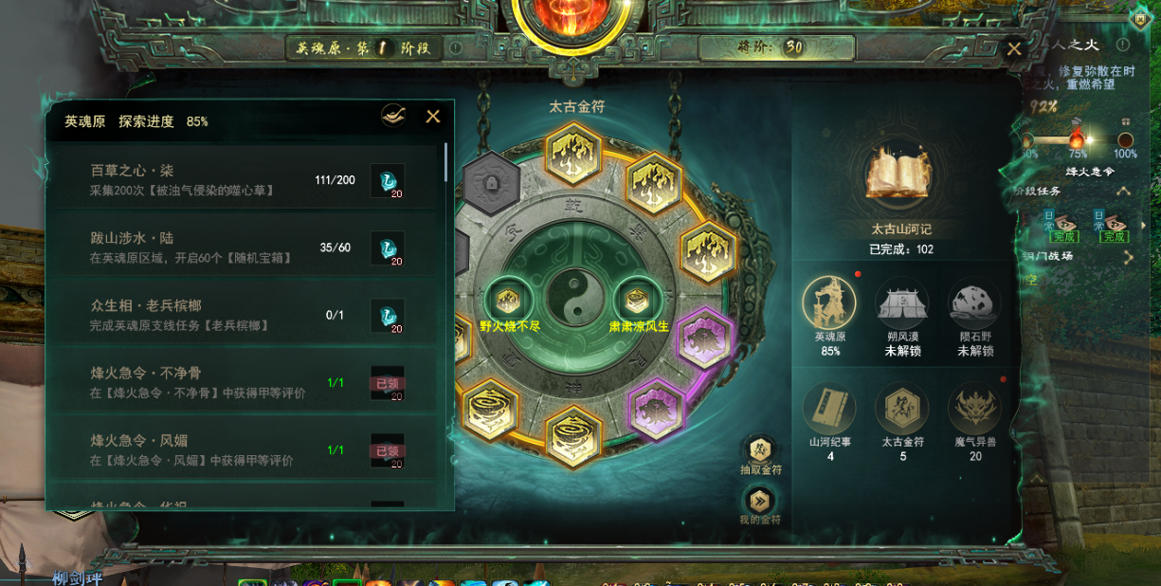Select the locked 陨石野 region
This screenshot has width=1161, height=586.
pos(974,304)
